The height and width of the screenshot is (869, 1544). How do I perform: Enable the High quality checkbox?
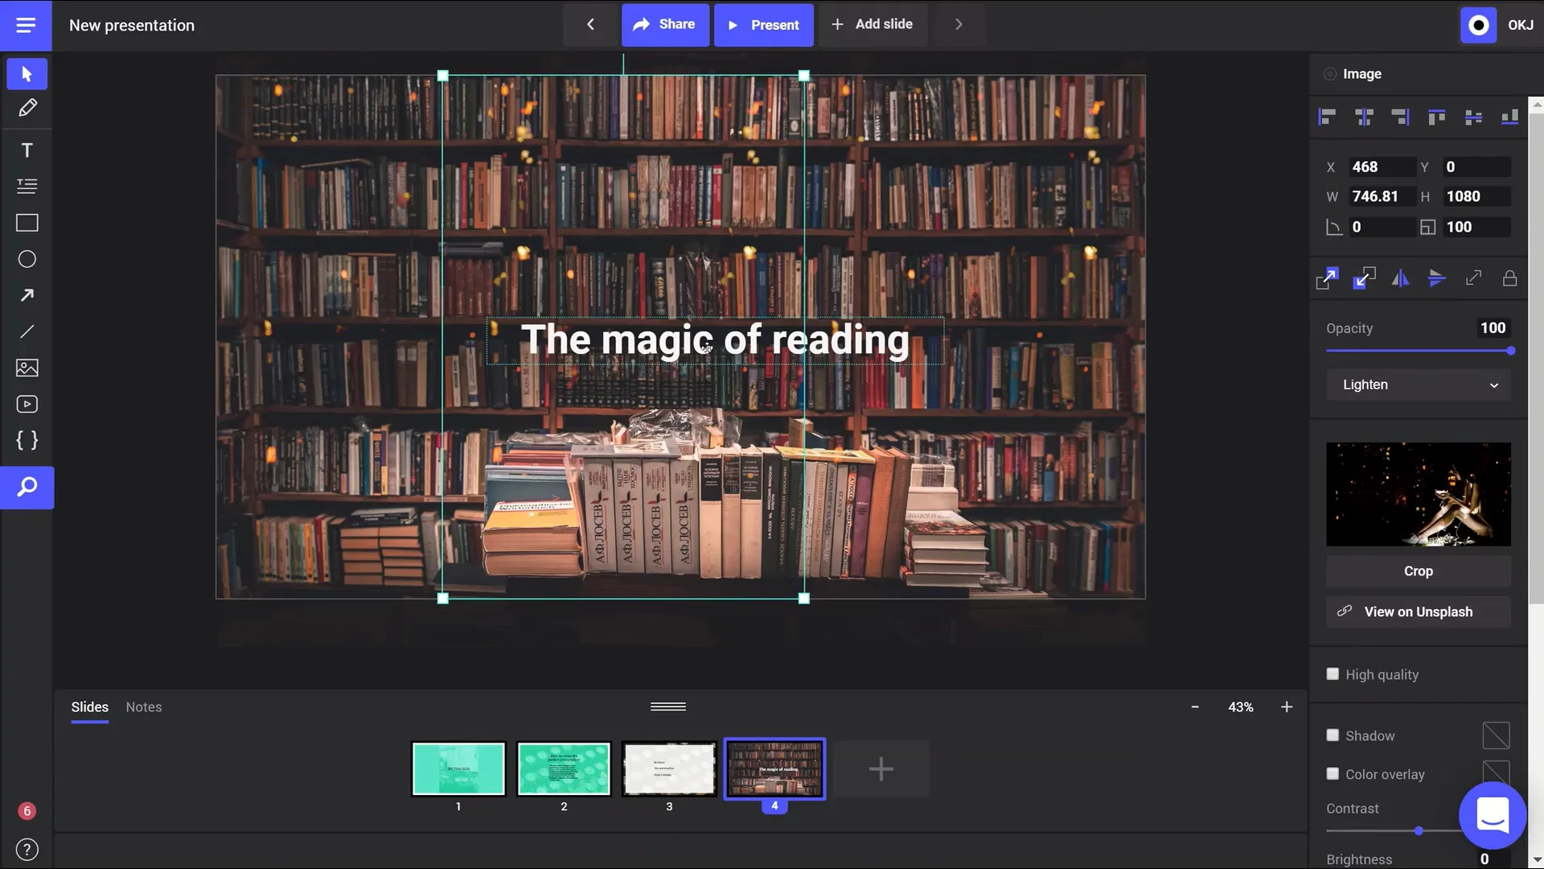[1333, 674]
